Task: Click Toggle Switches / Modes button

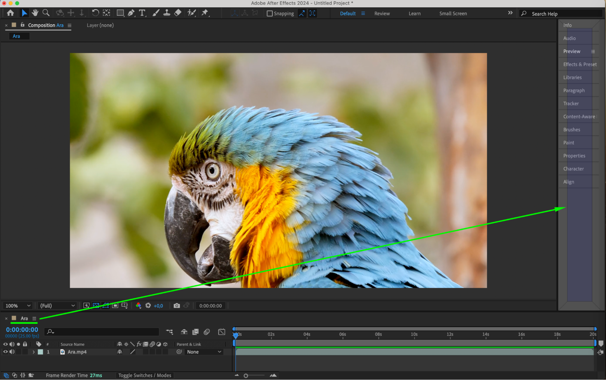Action: click(145, 375)
